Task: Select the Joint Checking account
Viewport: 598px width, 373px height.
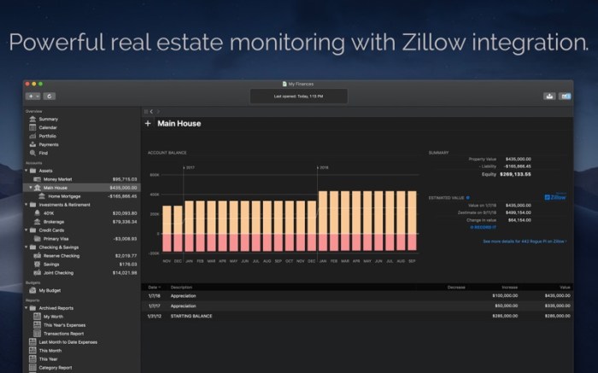Action: [58, 273]
